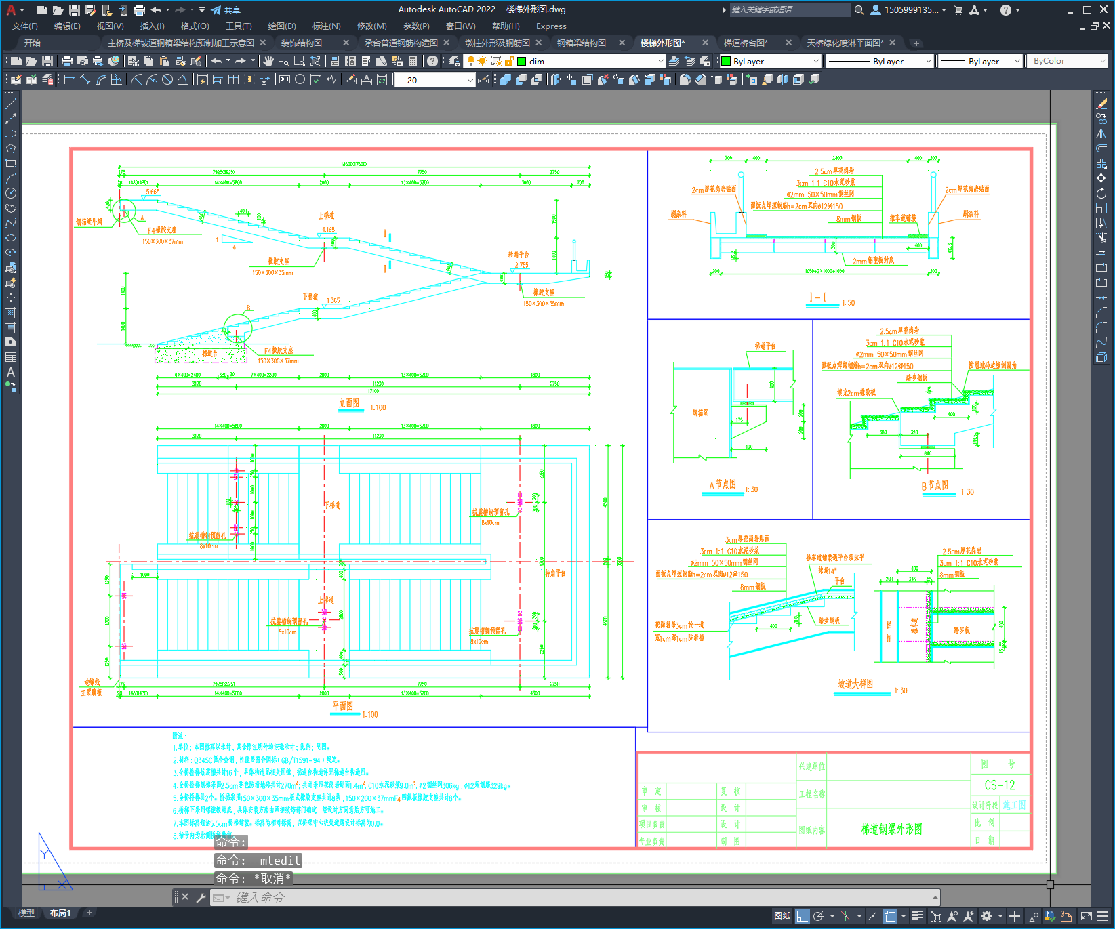Expand the user account 1505999135 dropdown
The height and width of the screenshot is (929, 1115).
click(x=944, y=10)
